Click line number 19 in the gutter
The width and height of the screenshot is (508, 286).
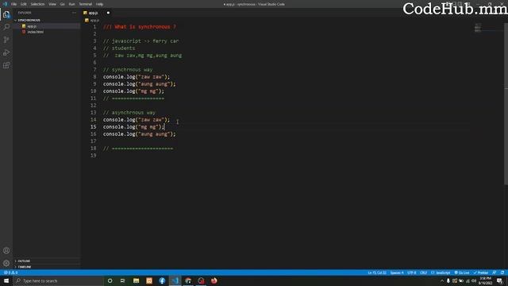click(x=94, y=156)
